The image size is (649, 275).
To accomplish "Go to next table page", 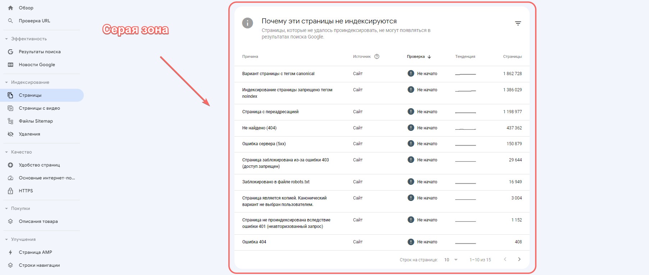I will [x=519, y=259].
